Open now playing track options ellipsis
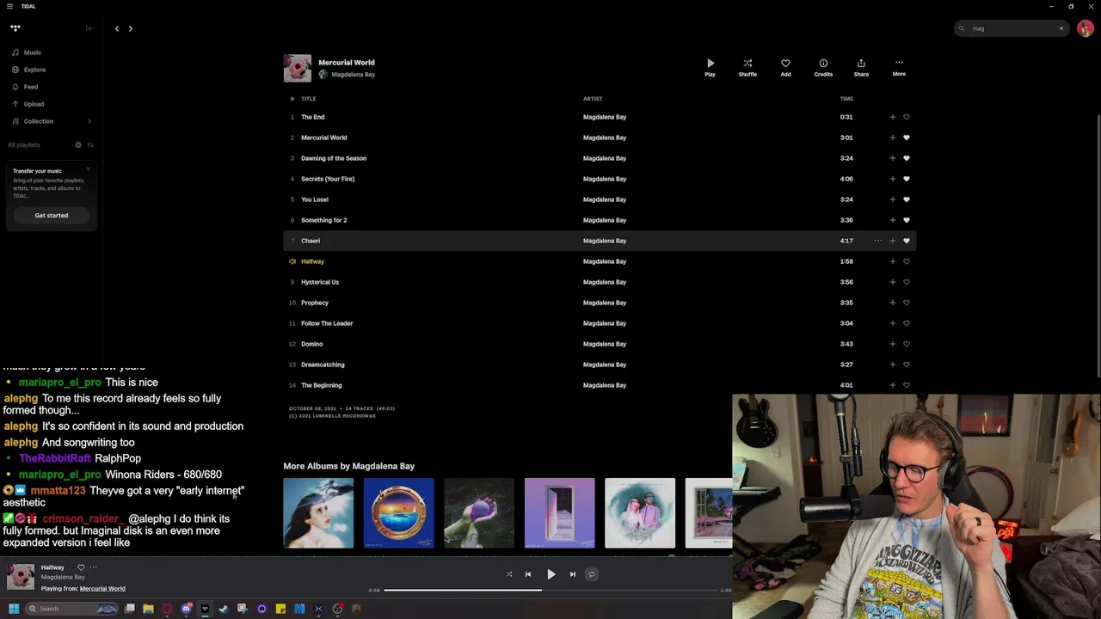The image size is (1101, 619). coord(93,567)
